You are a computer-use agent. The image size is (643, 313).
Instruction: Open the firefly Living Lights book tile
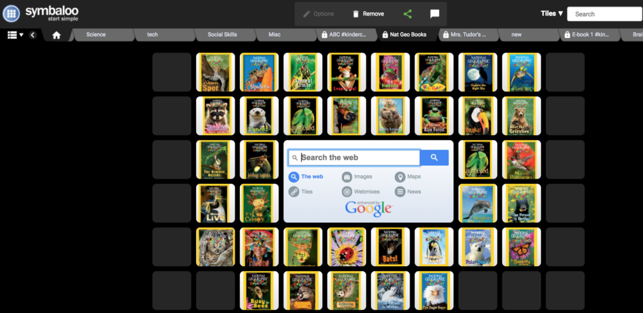tap(259, 160)
